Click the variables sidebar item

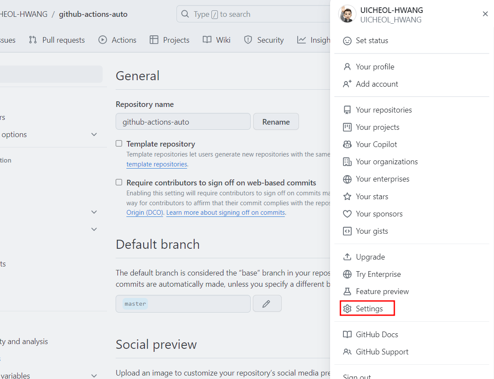(x=15, y=376)
